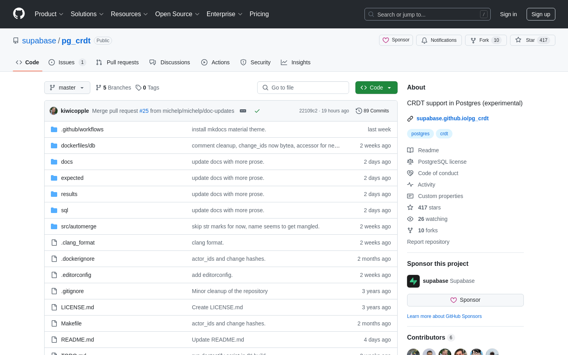Click the 417 stars link
The width and height of the screenshot is (568, 355).
point(429,207)
